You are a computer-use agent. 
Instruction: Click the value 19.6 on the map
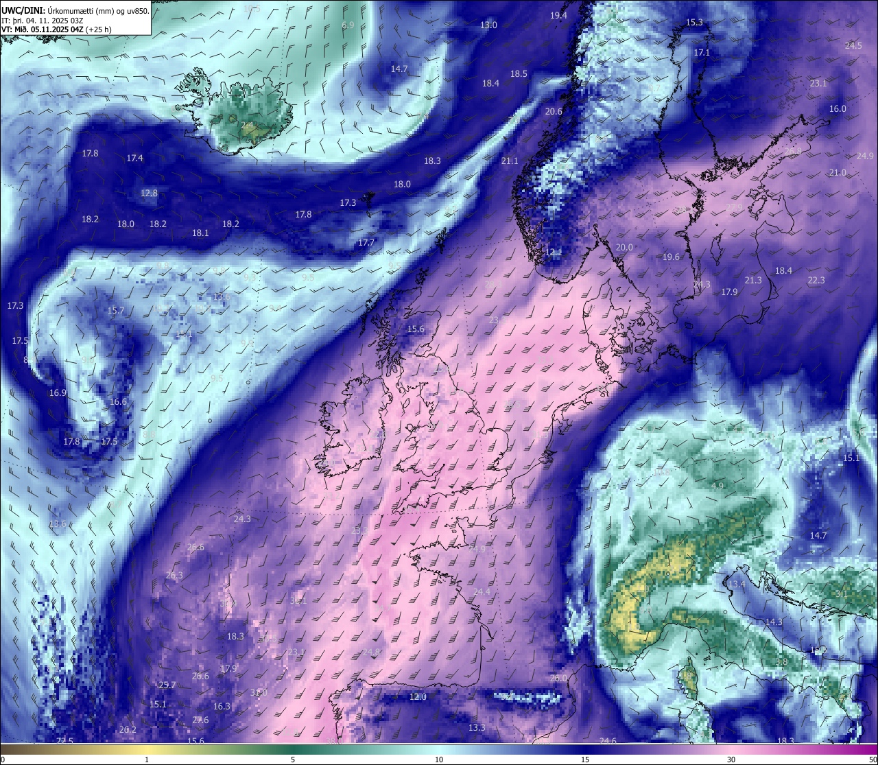[x=671, y=257]
